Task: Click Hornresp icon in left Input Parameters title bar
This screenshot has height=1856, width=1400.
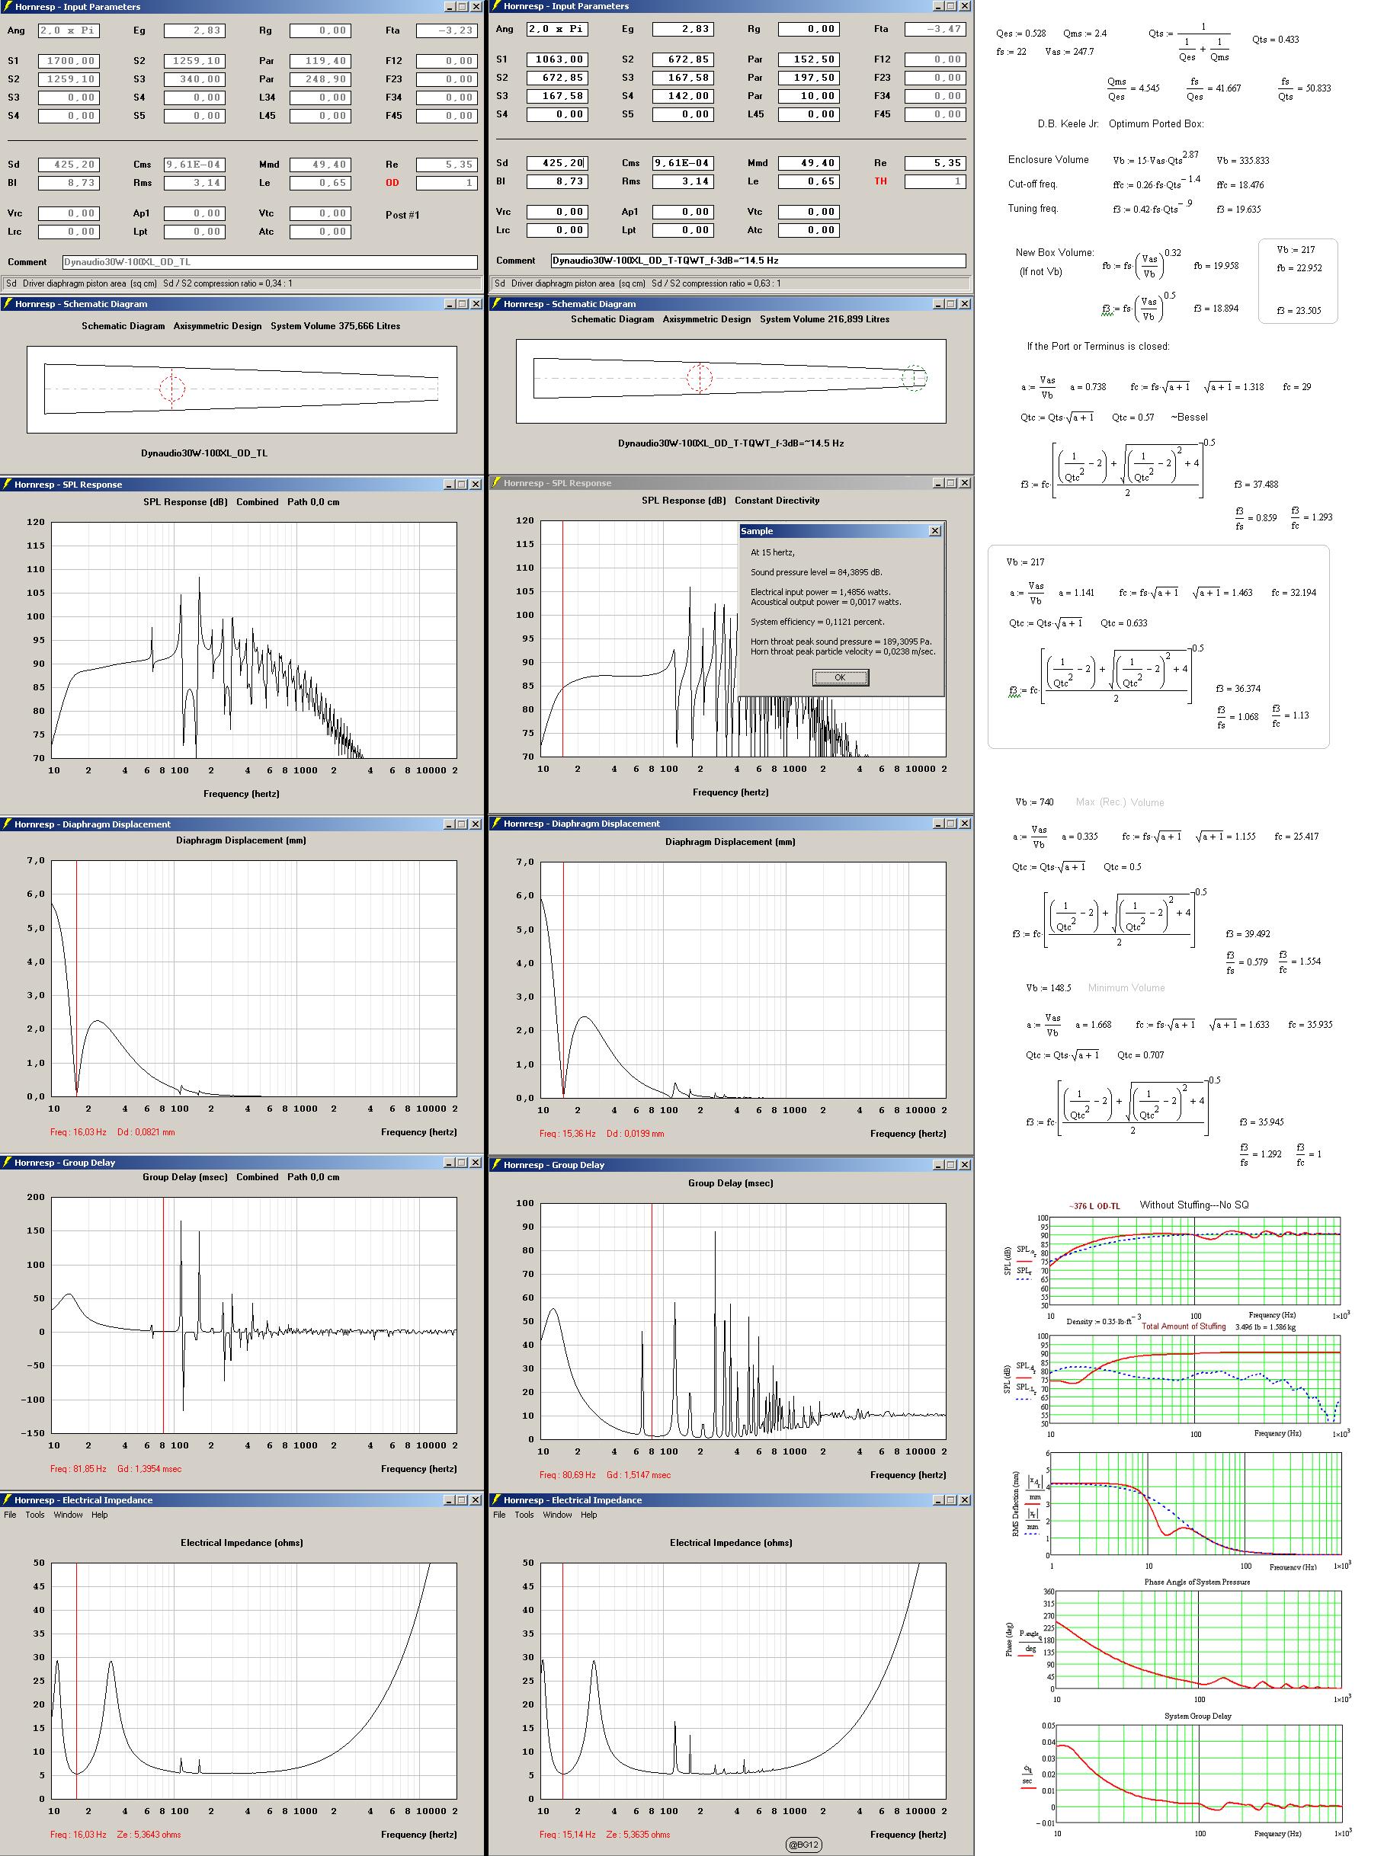Action: (x=8, y=7)
